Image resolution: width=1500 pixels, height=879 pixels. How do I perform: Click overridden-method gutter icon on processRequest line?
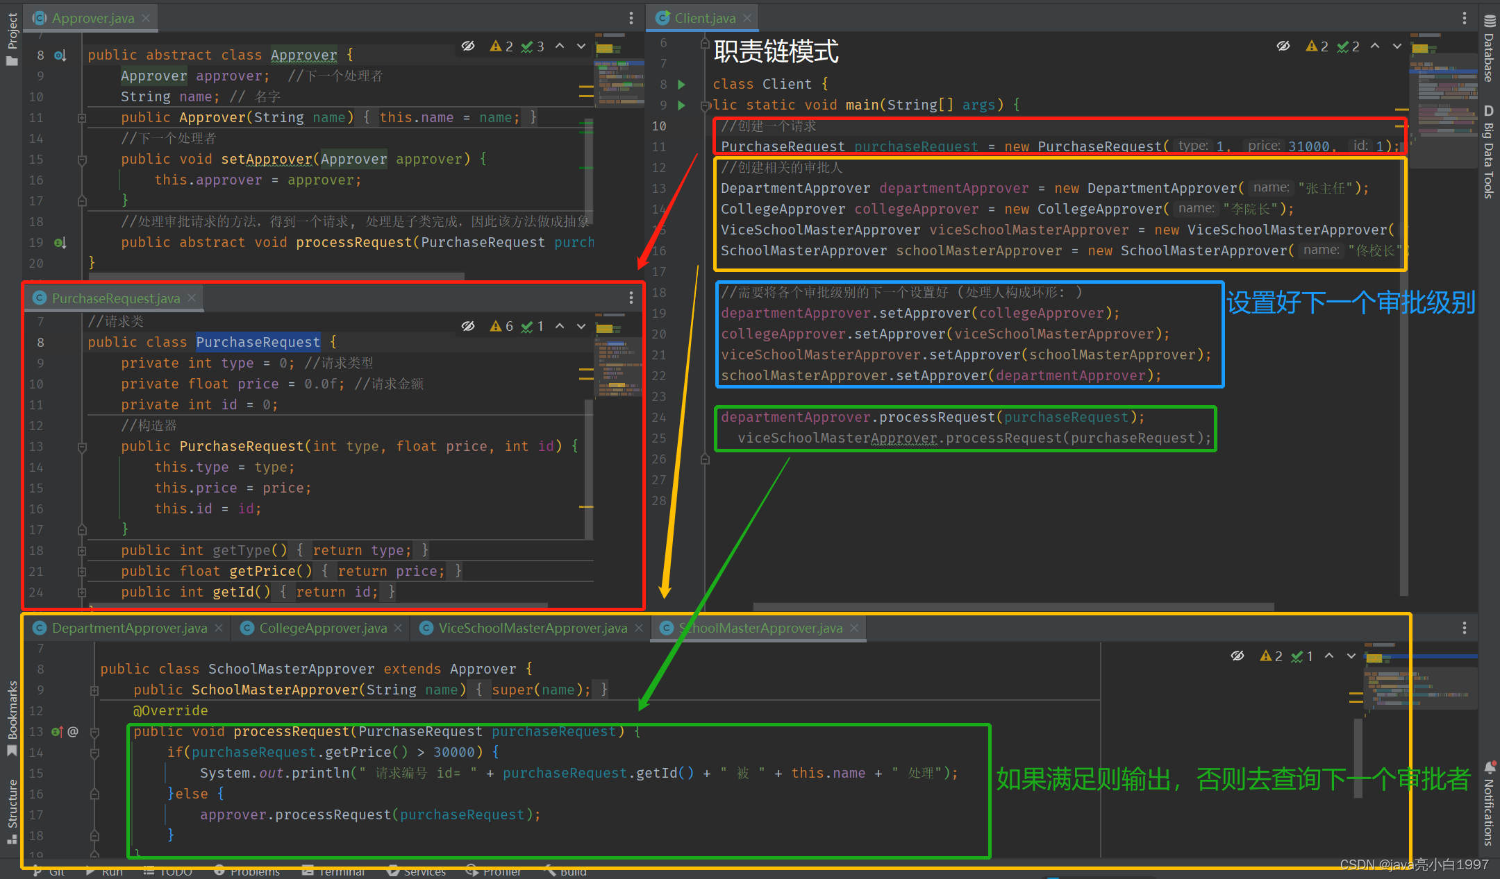pos(57,731)
